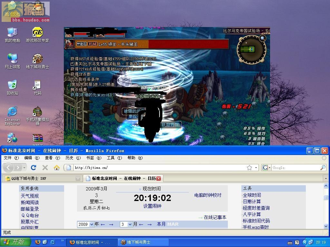This screenshot has width=330, height=247.
Task: Switch to the QQ地下城与勇士 DNF tab
Action: 42,178
